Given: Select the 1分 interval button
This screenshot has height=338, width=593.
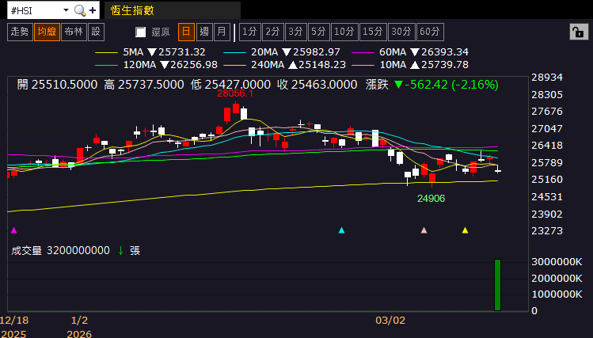Looking at the screenshot, I should (x=250, y=32).
